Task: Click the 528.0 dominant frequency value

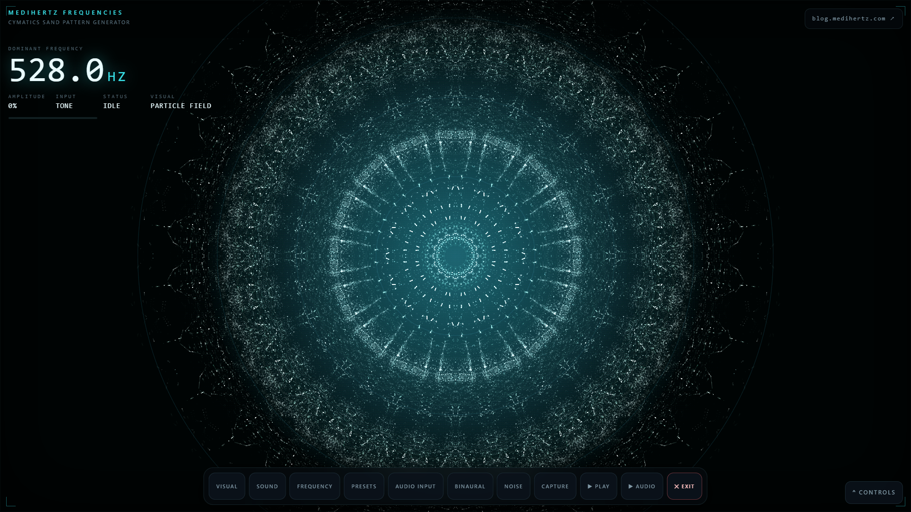Action: pyautogui.click(x=57, y=71)
